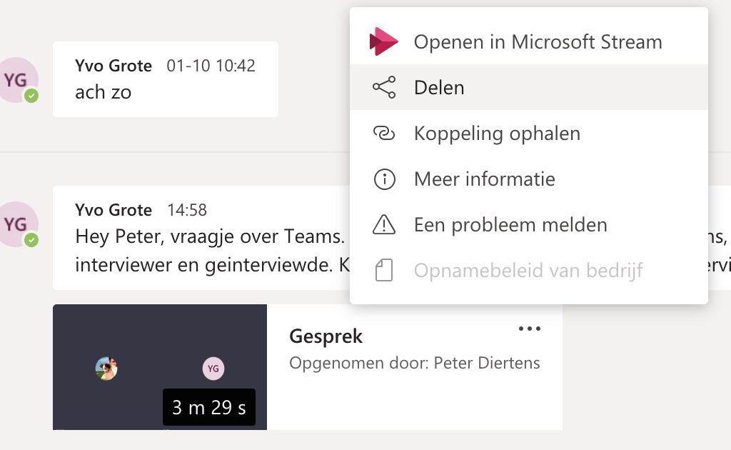This screenshot has height=450, width=731.
Task: Click the photo avatar inside the recording thumbnail
Action: click(106, 369)
